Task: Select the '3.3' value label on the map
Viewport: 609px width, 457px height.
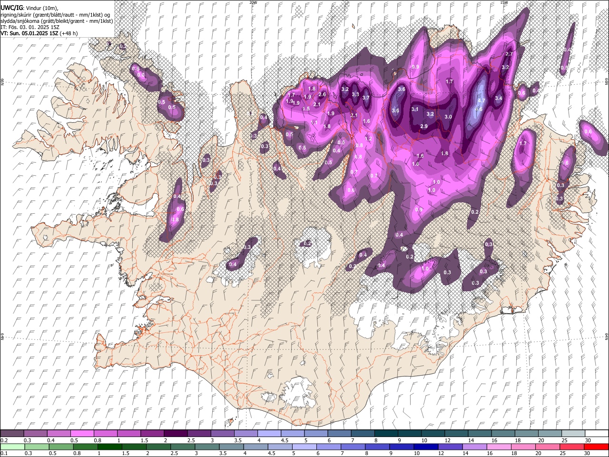Action: coord(355,95)
